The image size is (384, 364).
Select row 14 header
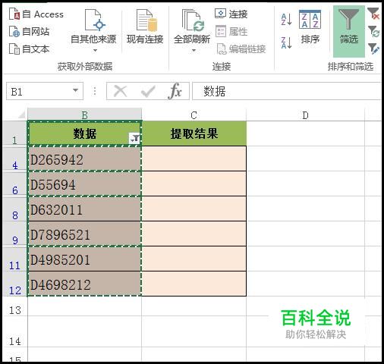(x=14, y=331)
